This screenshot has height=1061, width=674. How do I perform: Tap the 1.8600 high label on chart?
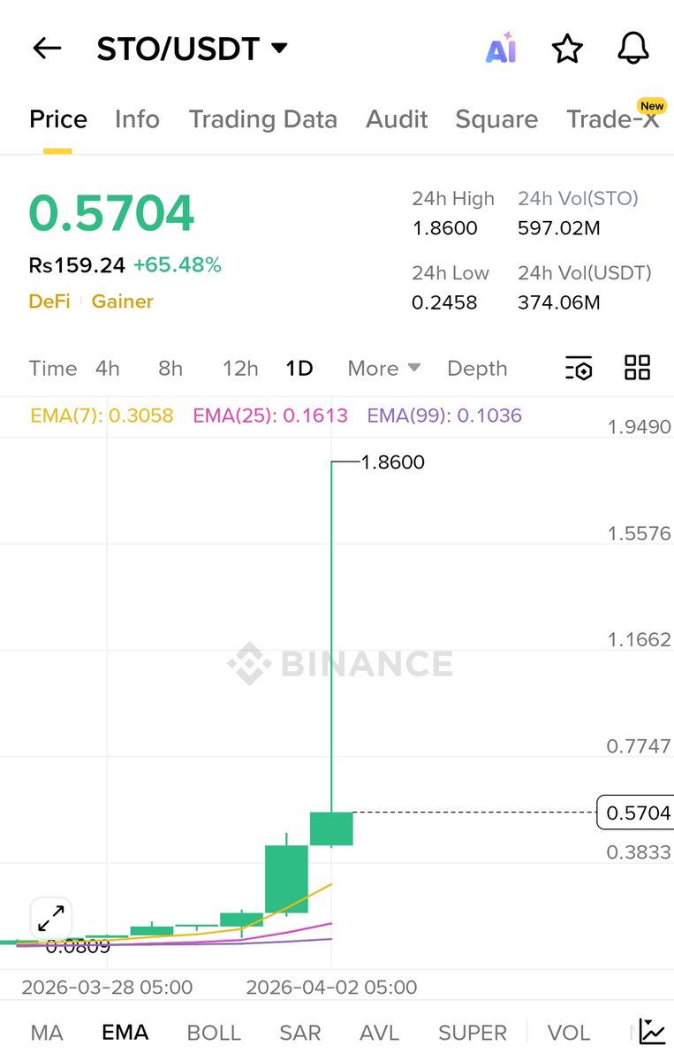tap(393, 462)
